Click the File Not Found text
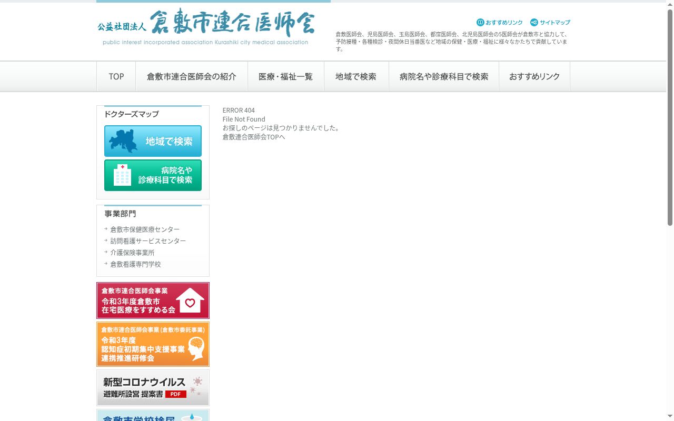The image size is (674, 421). tap(244, 119)
